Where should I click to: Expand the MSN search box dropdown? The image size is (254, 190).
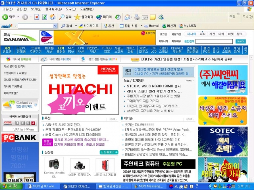pos(55,26)
